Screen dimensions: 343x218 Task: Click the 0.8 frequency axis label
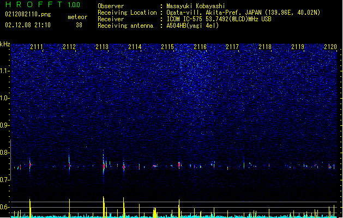pyautogui.click(x=5, y=153)
